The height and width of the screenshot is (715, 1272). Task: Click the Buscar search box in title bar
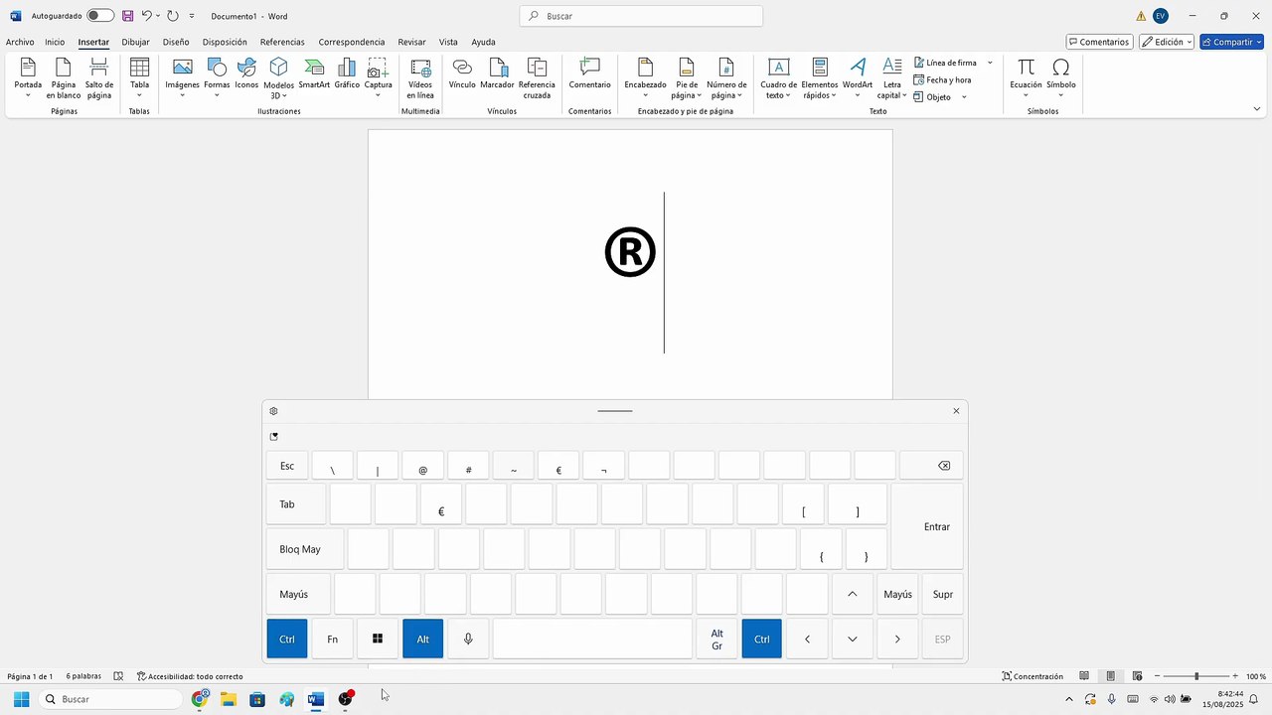click(x=641, y=16)
